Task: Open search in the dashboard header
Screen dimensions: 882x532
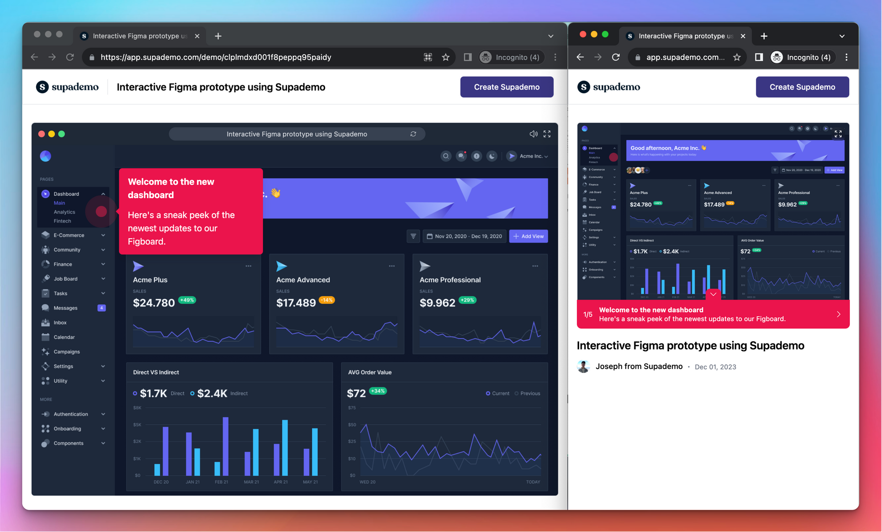Action: point(446,156)
